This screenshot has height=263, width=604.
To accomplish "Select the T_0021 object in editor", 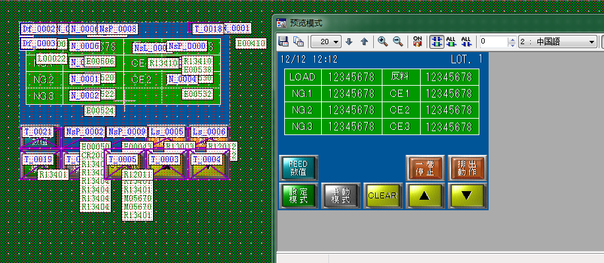I will pyautogui.click(x=38, y=132).
